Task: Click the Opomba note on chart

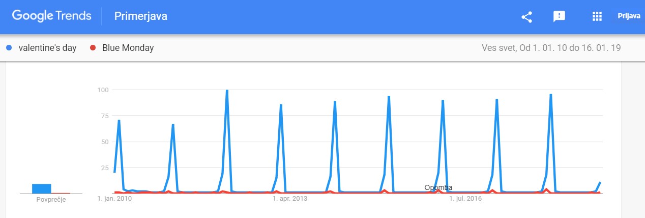Action: (x=438, y=187)
